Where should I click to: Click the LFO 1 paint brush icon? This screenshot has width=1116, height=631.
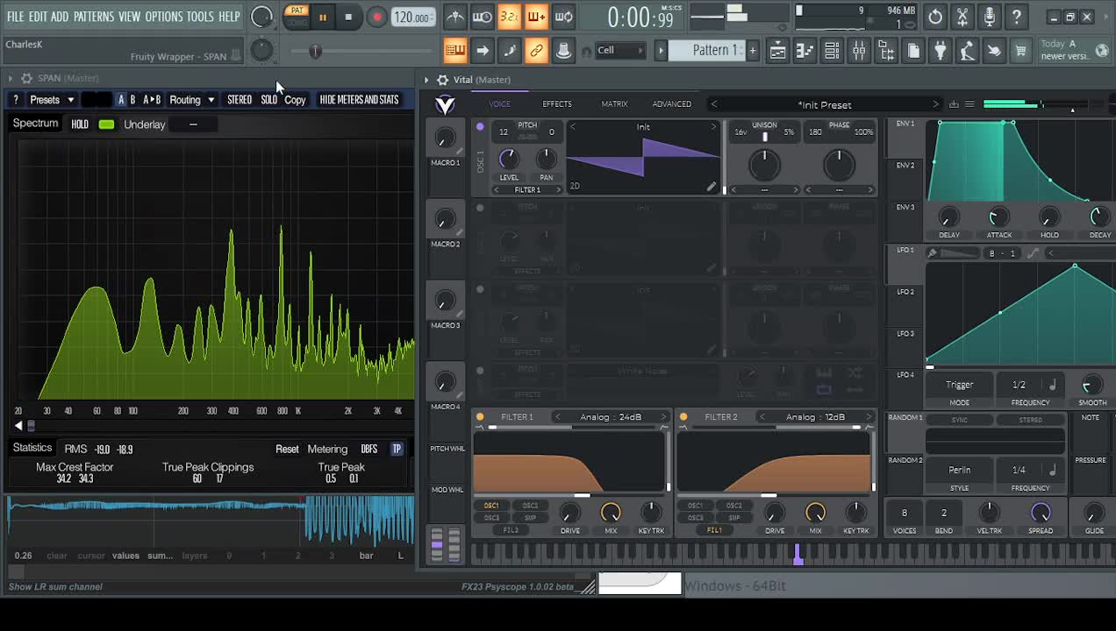[932, 253]
